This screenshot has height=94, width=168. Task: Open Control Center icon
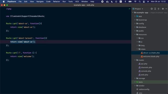pyautogui.click(x=144, y=2)
